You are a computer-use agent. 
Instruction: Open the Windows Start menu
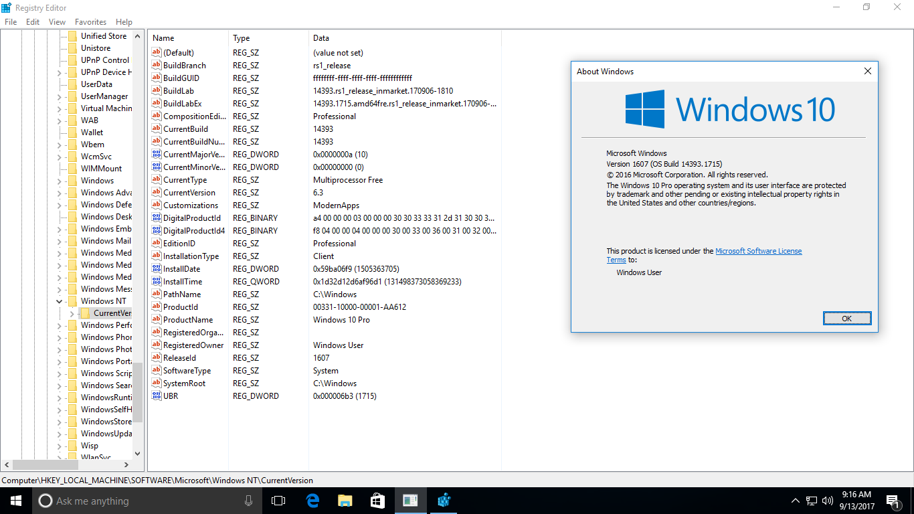pyautogui.click(x=16, y=501)
